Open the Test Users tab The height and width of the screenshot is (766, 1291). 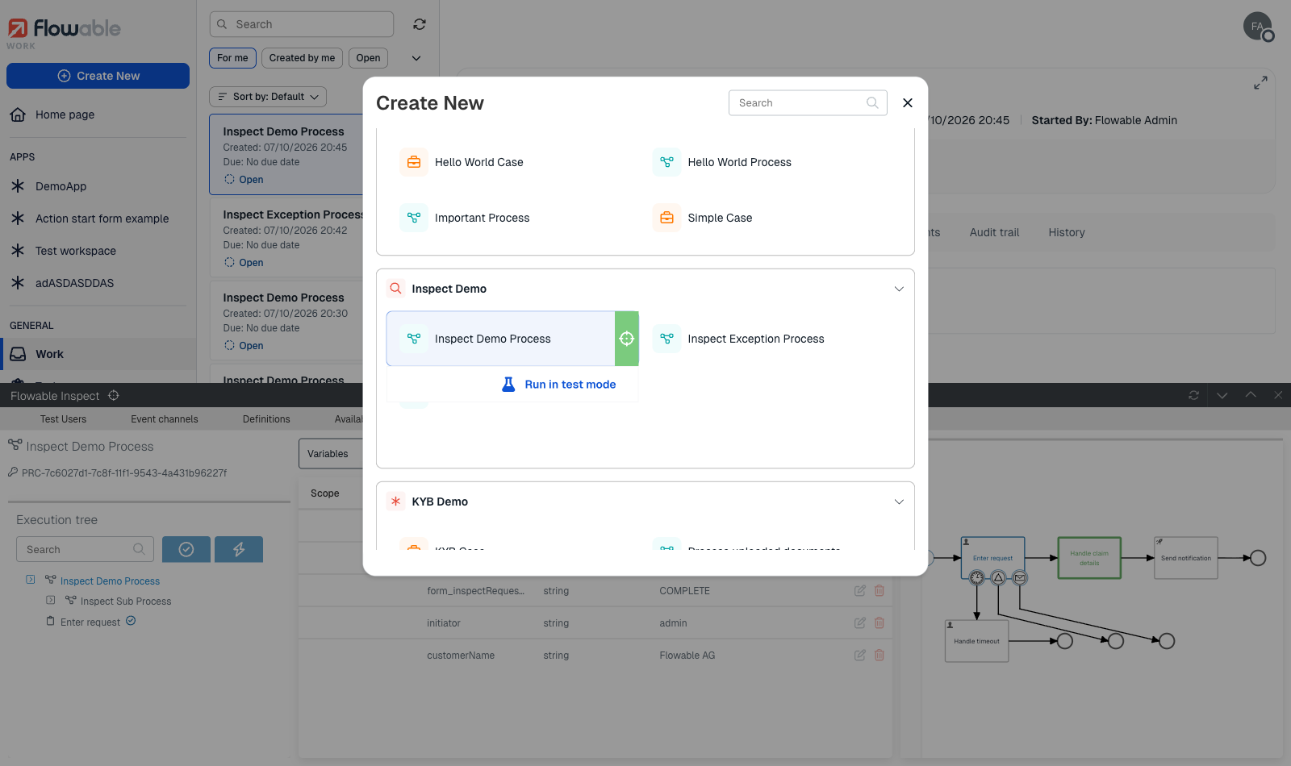tap(63, 419)
